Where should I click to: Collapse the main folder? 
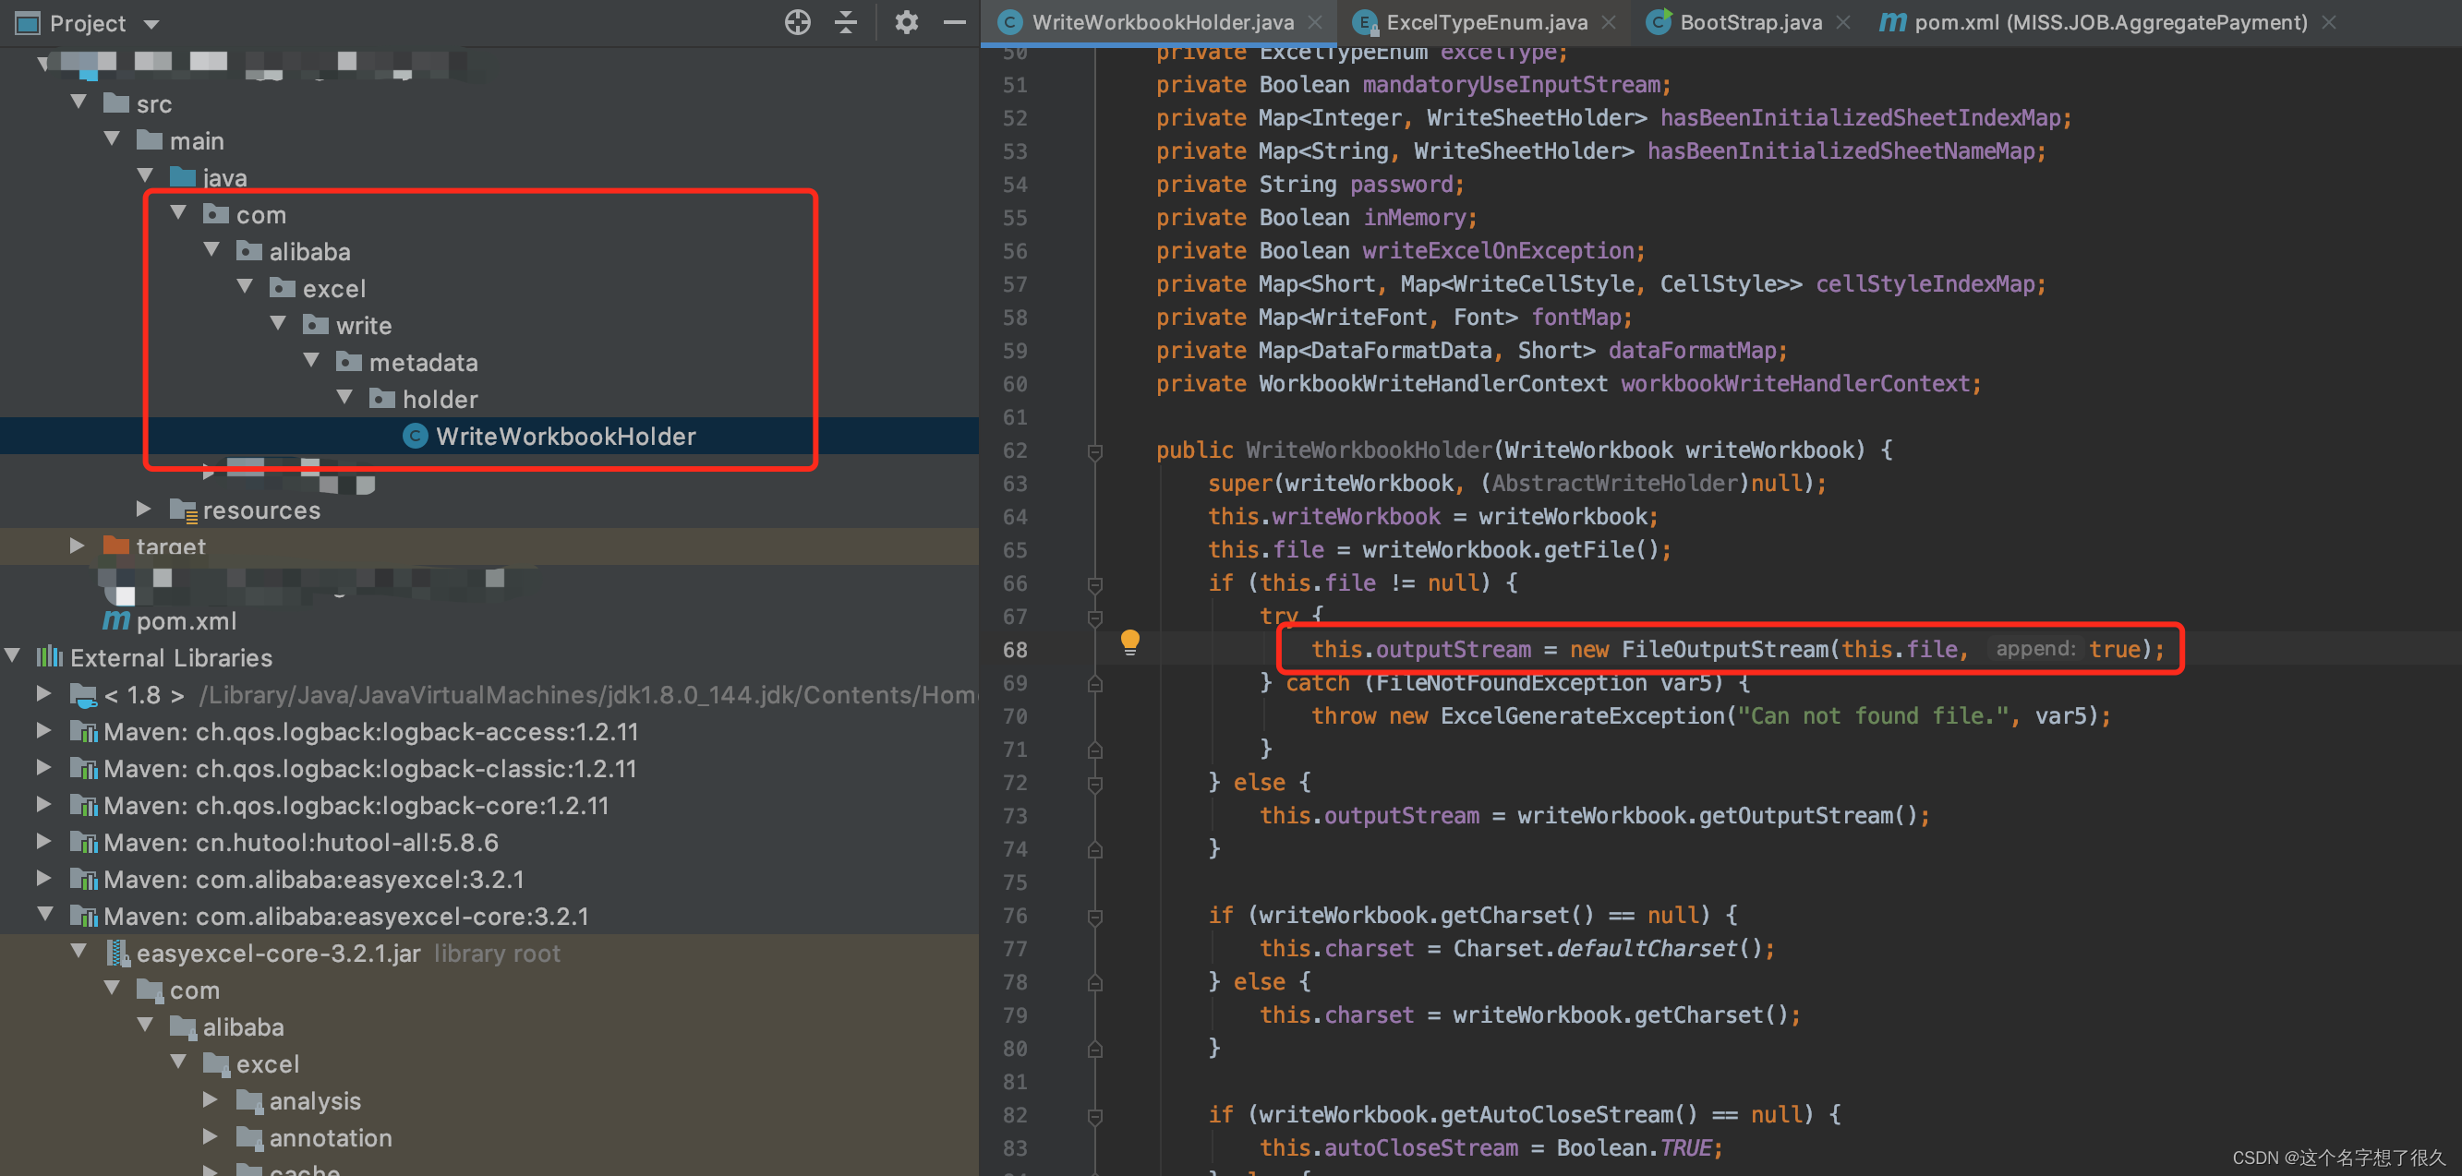coord(113,139)
